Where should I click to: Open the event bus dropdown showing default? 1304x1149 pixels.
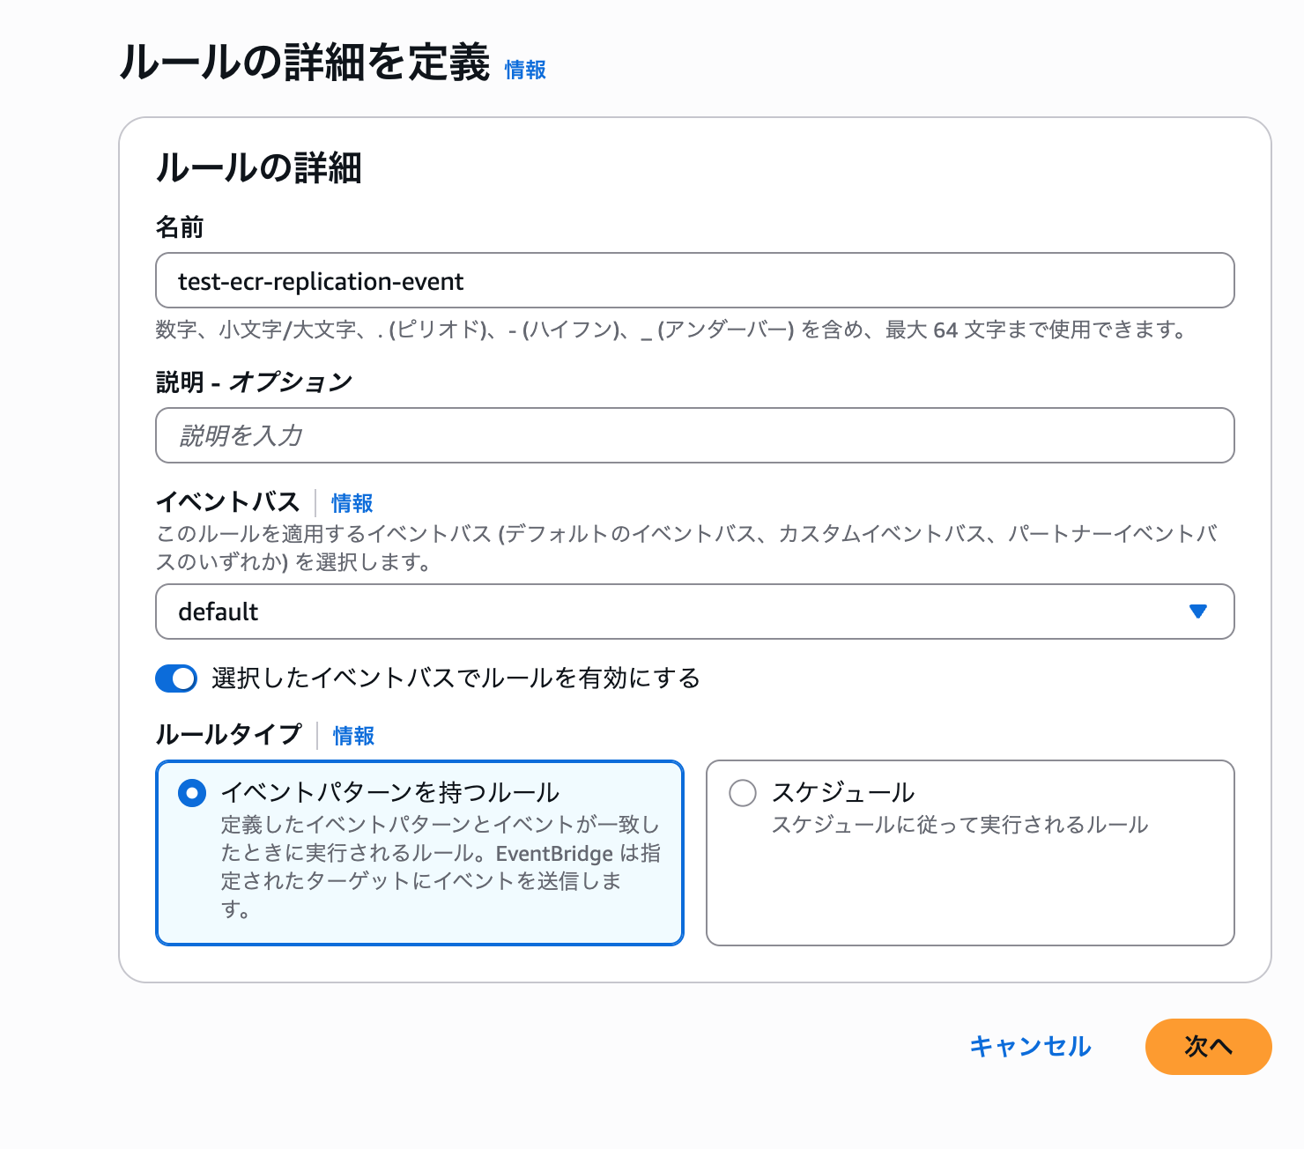pos(694,612)
